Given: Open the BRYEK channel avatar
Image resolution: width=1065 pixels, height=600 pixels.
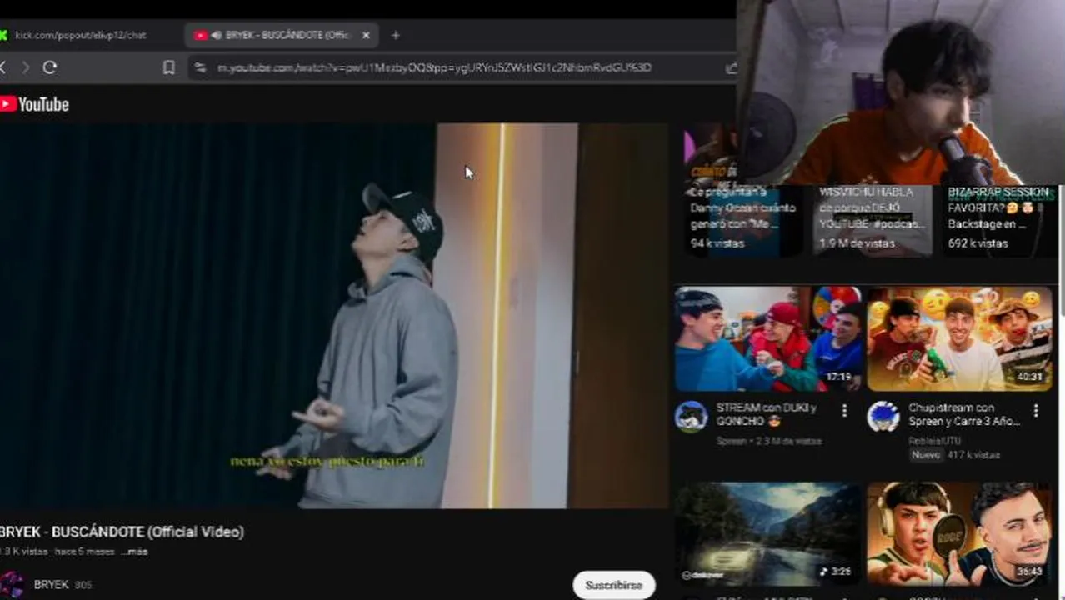Looking at the screenshot, I should click(12, 585).
